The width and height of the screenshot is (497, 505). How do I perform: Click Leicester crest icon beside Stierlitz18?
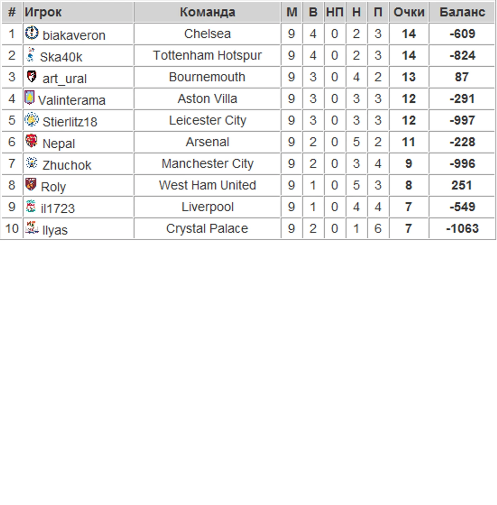click(x=32, y=119)
